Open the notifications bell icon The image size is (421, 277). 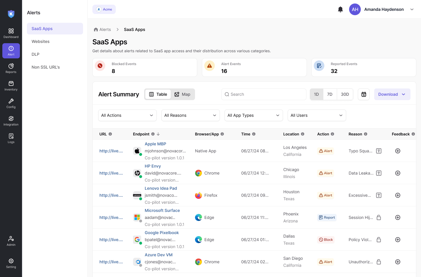(x=340, y=9)
